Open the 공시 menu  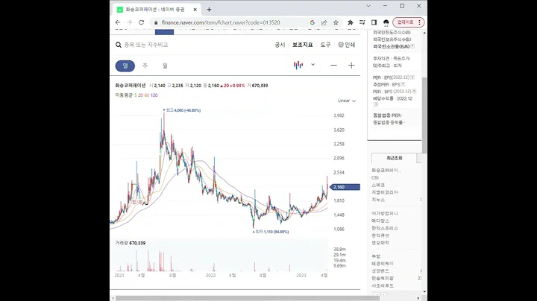click(280, 45)
